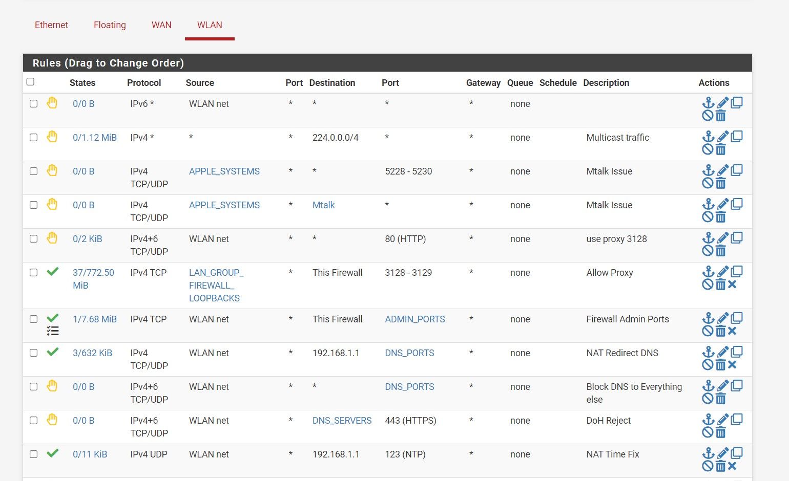Open the APPLE_SYSTEMS alias in the 5228 - 5230 row
Image resolution: width=789 pixels, height=481 pixels.
pyautogui.click(x=224, y=171)
